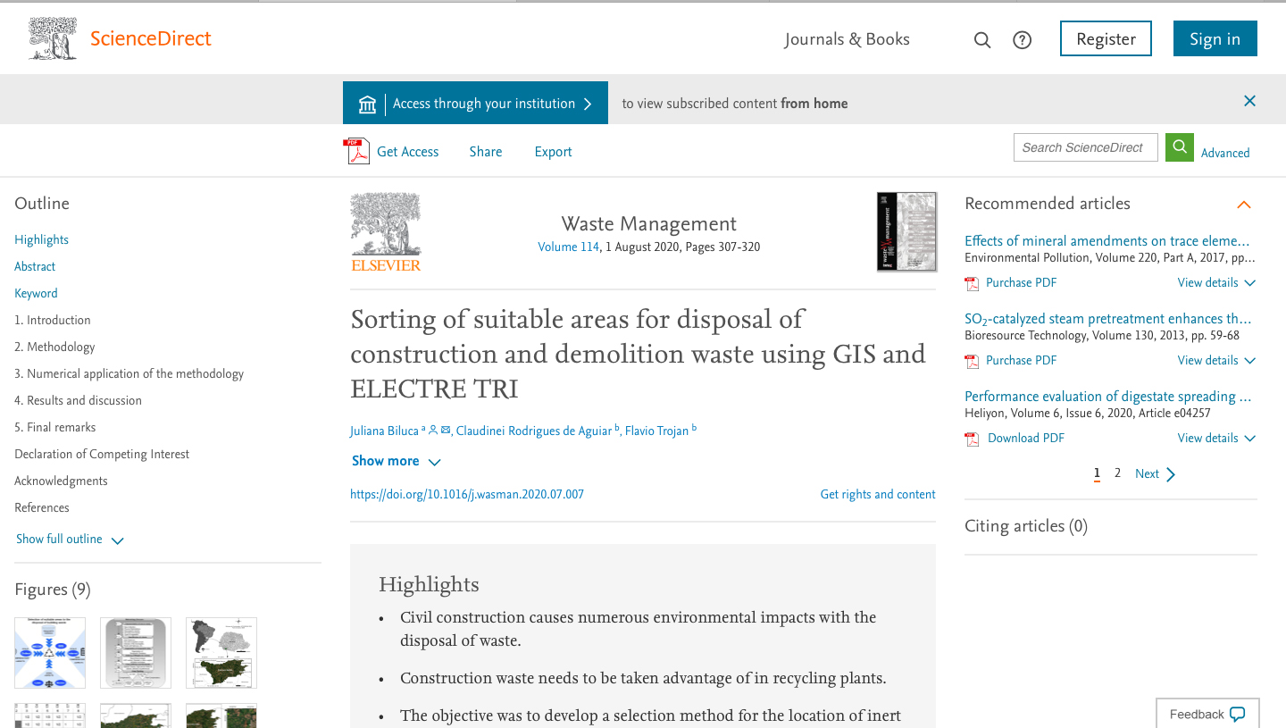Focus the Search ScienceDirect input field
The height and width of the screenshot is (728, 1286).
click(1085, 147)
